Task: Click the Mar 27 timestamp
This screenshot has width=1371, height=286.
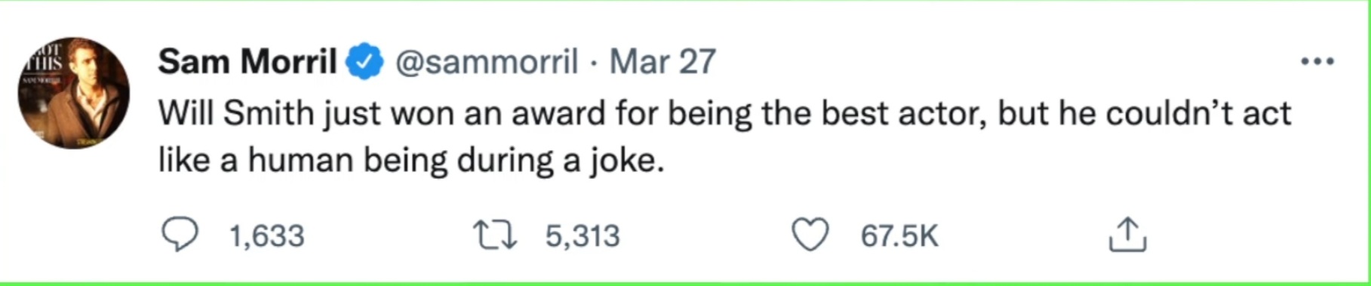Action: 662,61
